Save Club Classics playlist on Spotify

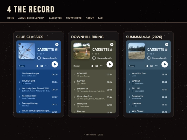click(47, 58)
